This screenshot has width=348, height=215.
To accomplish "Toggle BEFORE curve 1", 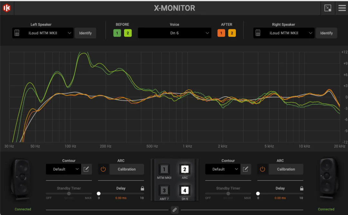I will tap(117, 33).
